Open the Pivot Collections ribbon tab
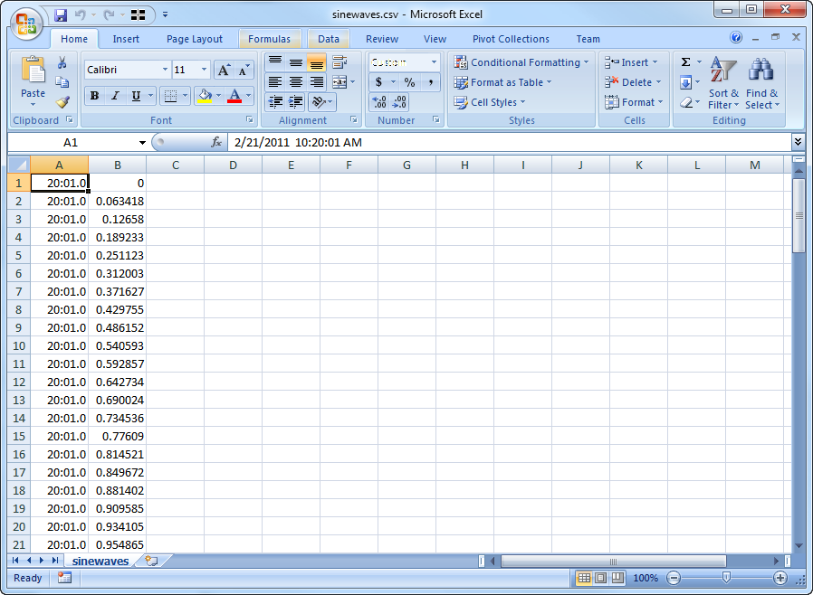 (511, 39)
